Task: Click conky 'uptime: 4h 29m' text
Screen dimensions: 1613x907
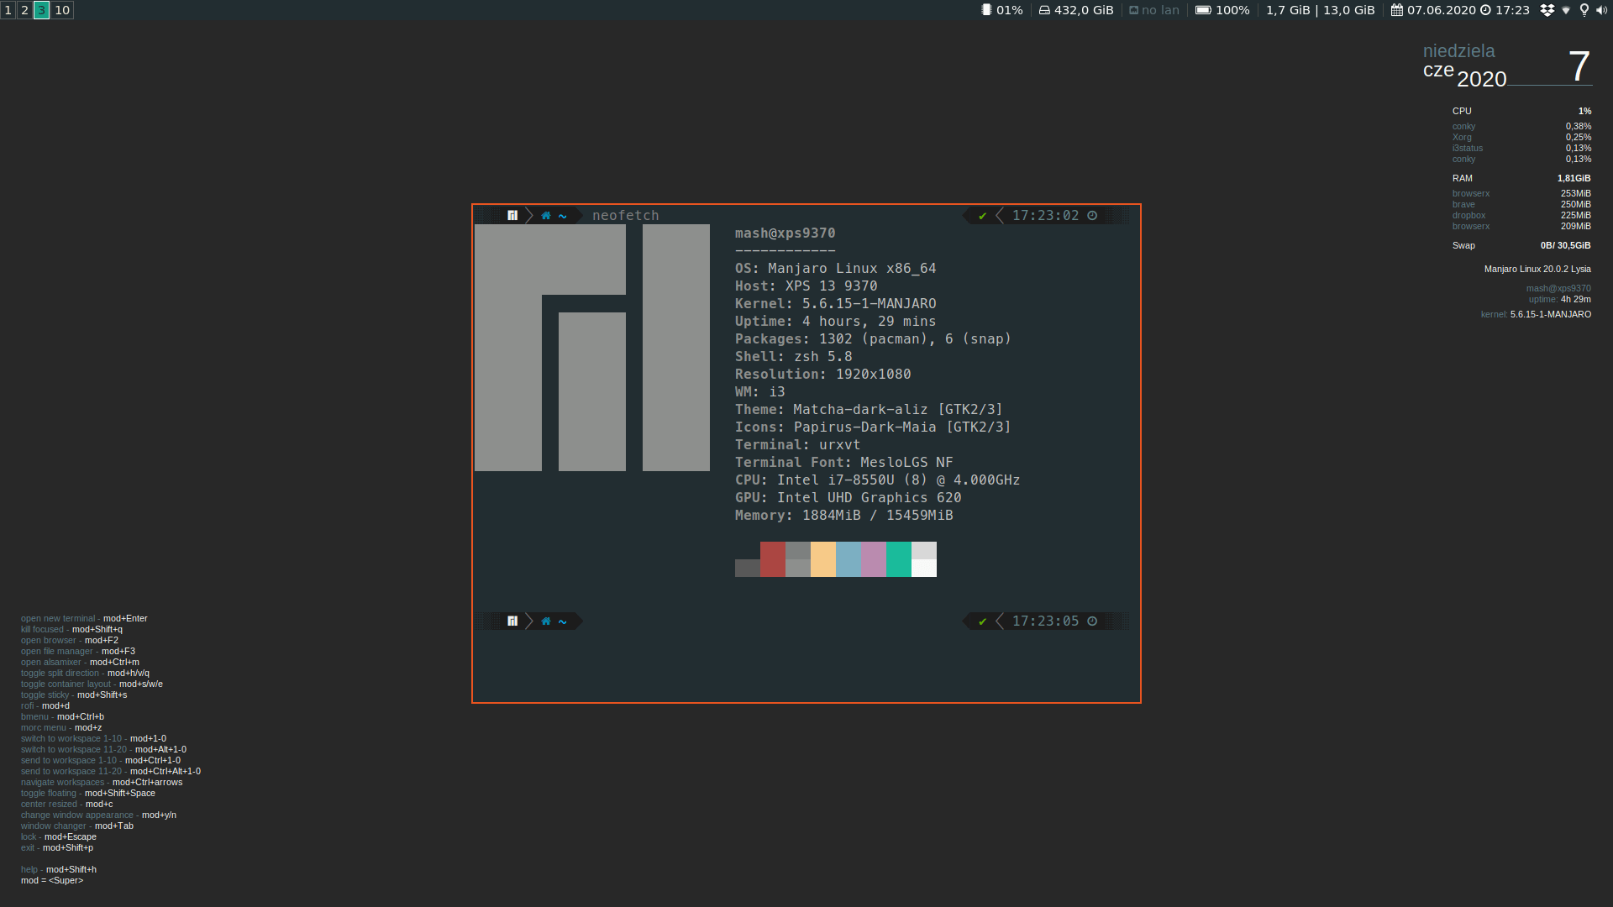Action: click(x=1559, y=300)
